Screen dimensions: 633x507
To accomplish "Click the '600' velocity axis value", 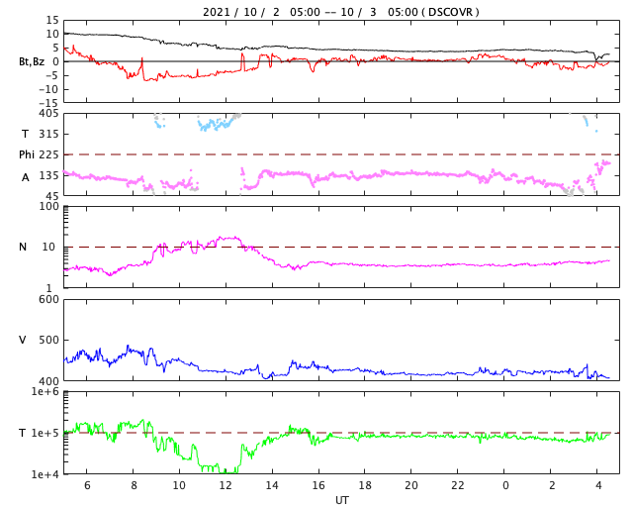I will [x=48, y=300].
